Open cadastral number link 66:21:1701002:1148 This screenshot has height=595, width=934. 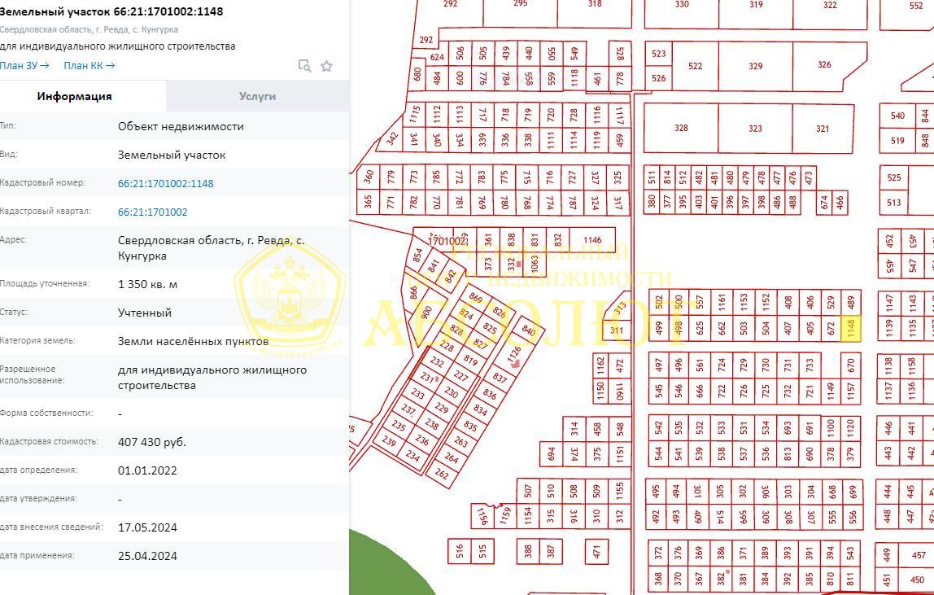pyautogui.click(x=166, y=184)
